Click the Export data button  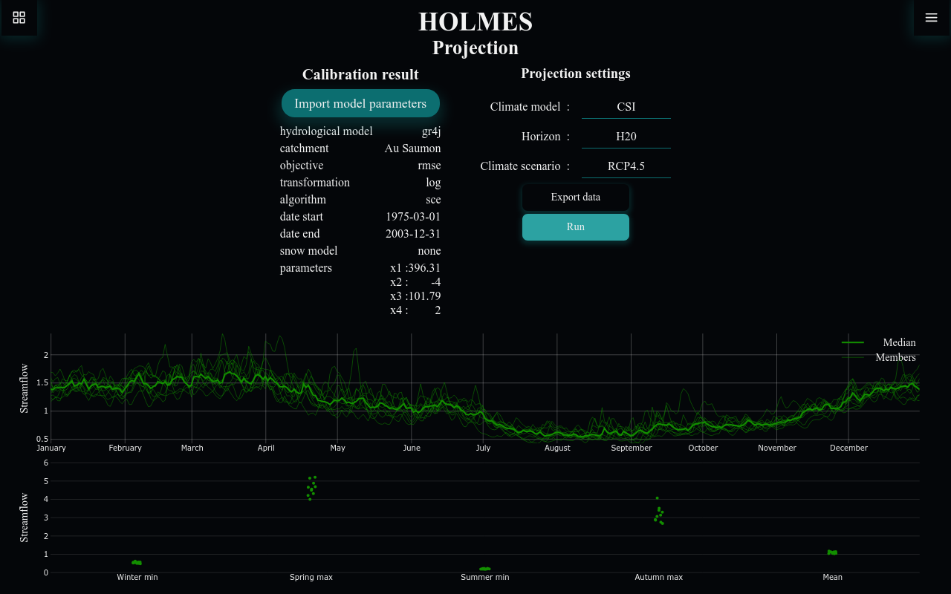point(575,198)
